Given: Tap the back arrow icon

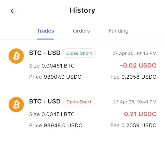Looking at the screenshot, I should (13, 11).
